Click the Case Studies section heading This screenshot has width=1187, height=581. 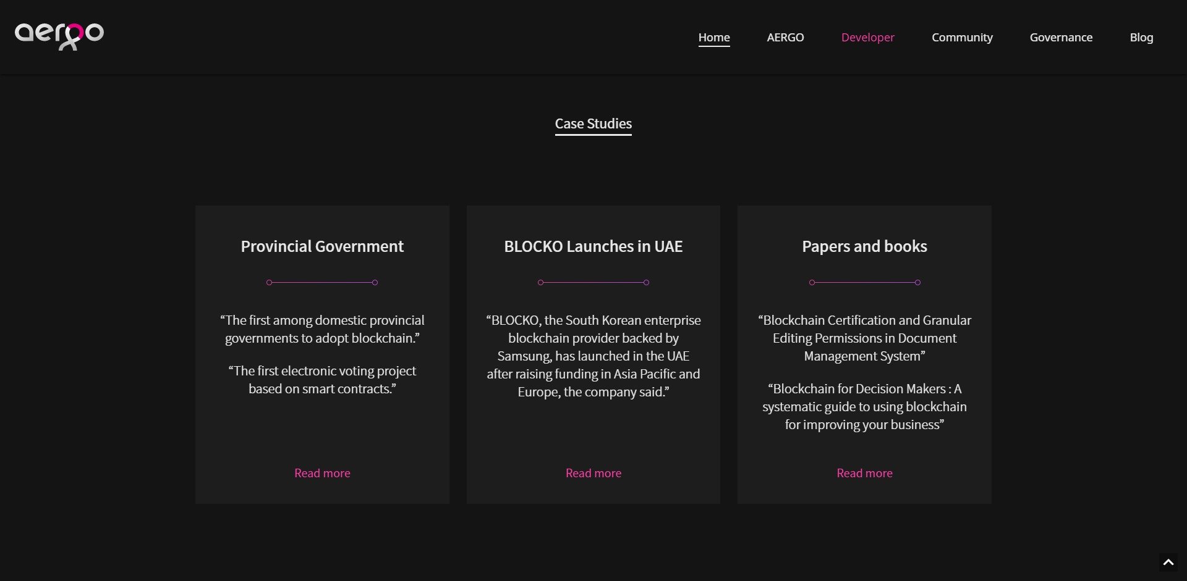tap(593, 123)
